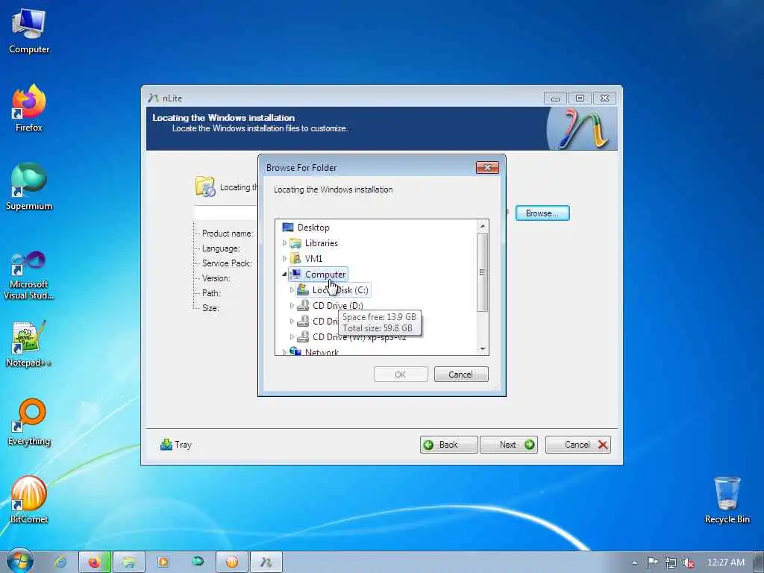Viewport: 764px width, 573px height.
Task: Click the nLite taskbar button
Action: click(x=266, y=563)
